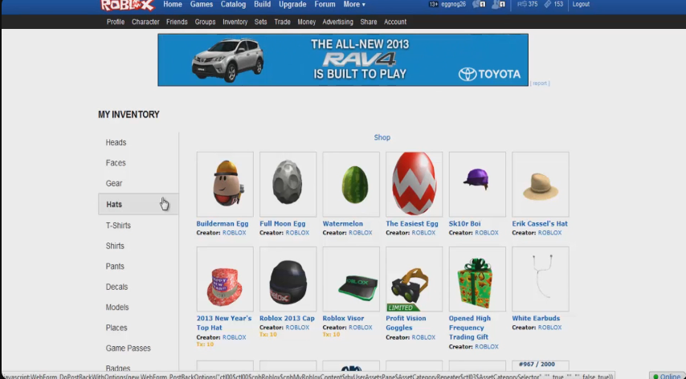
Task: Click the Toyota RAV4 banner advertisement
Action: [343, 60]
